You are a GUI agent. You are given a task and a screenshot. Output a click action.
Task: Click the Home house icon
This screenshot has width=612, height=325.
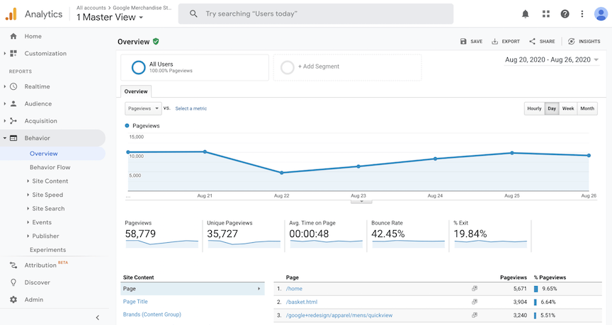13,36
